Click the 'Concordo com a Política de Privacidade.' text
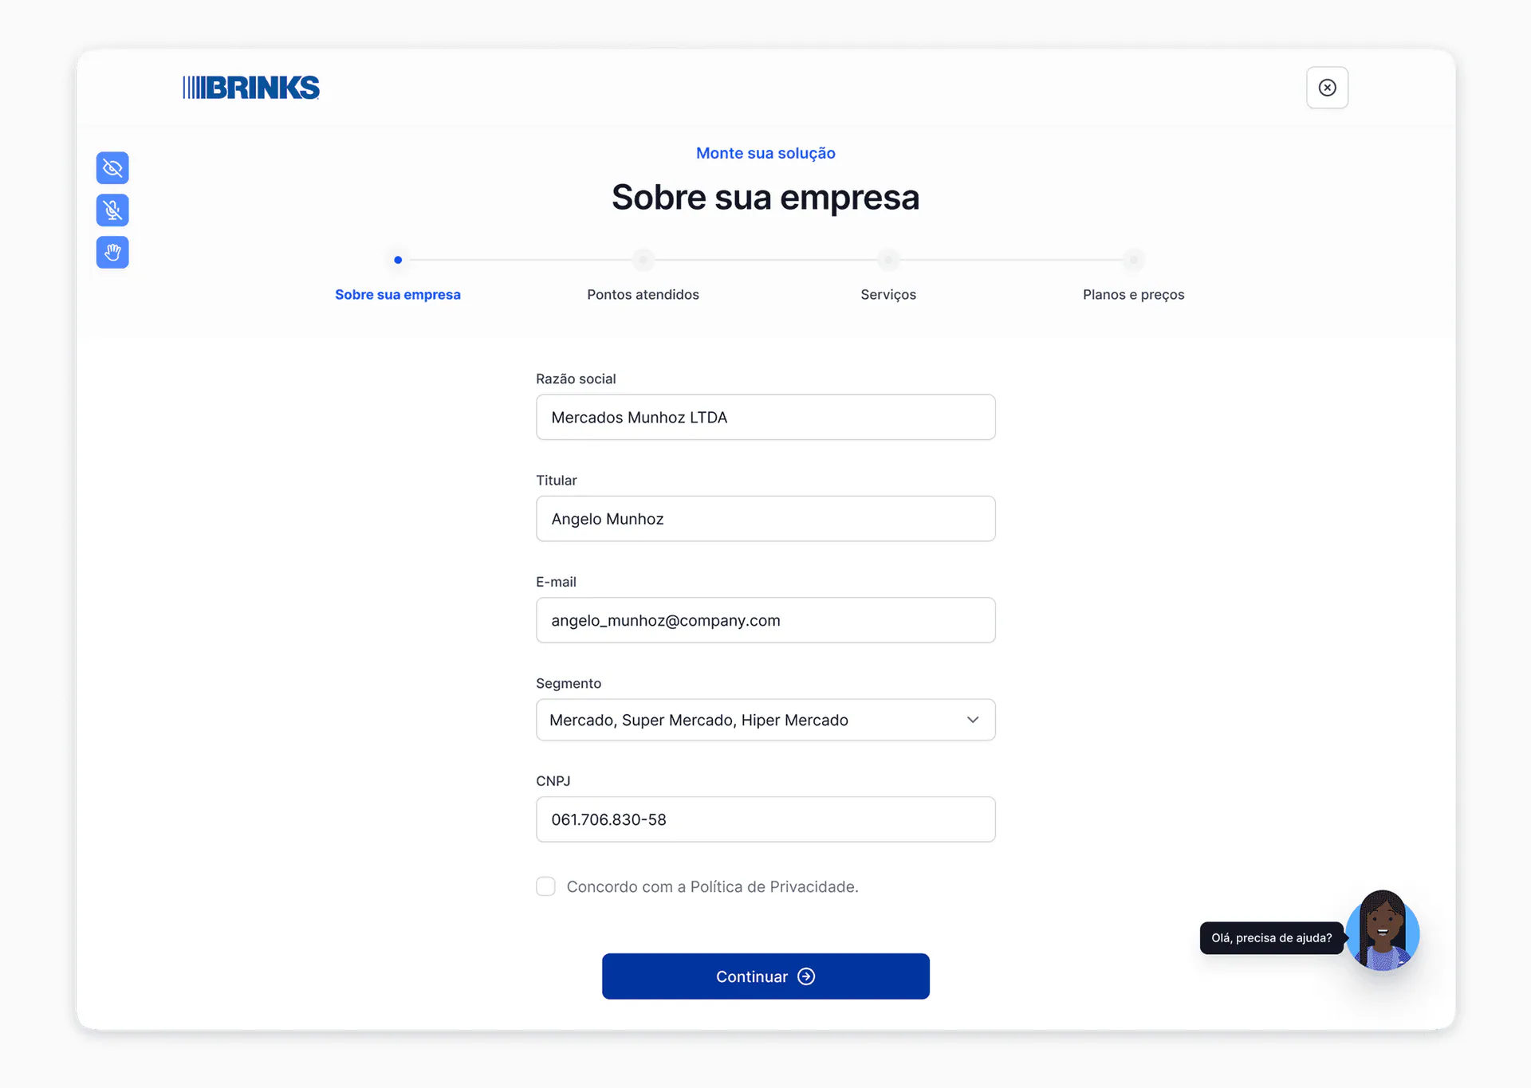 coord(712,887)
